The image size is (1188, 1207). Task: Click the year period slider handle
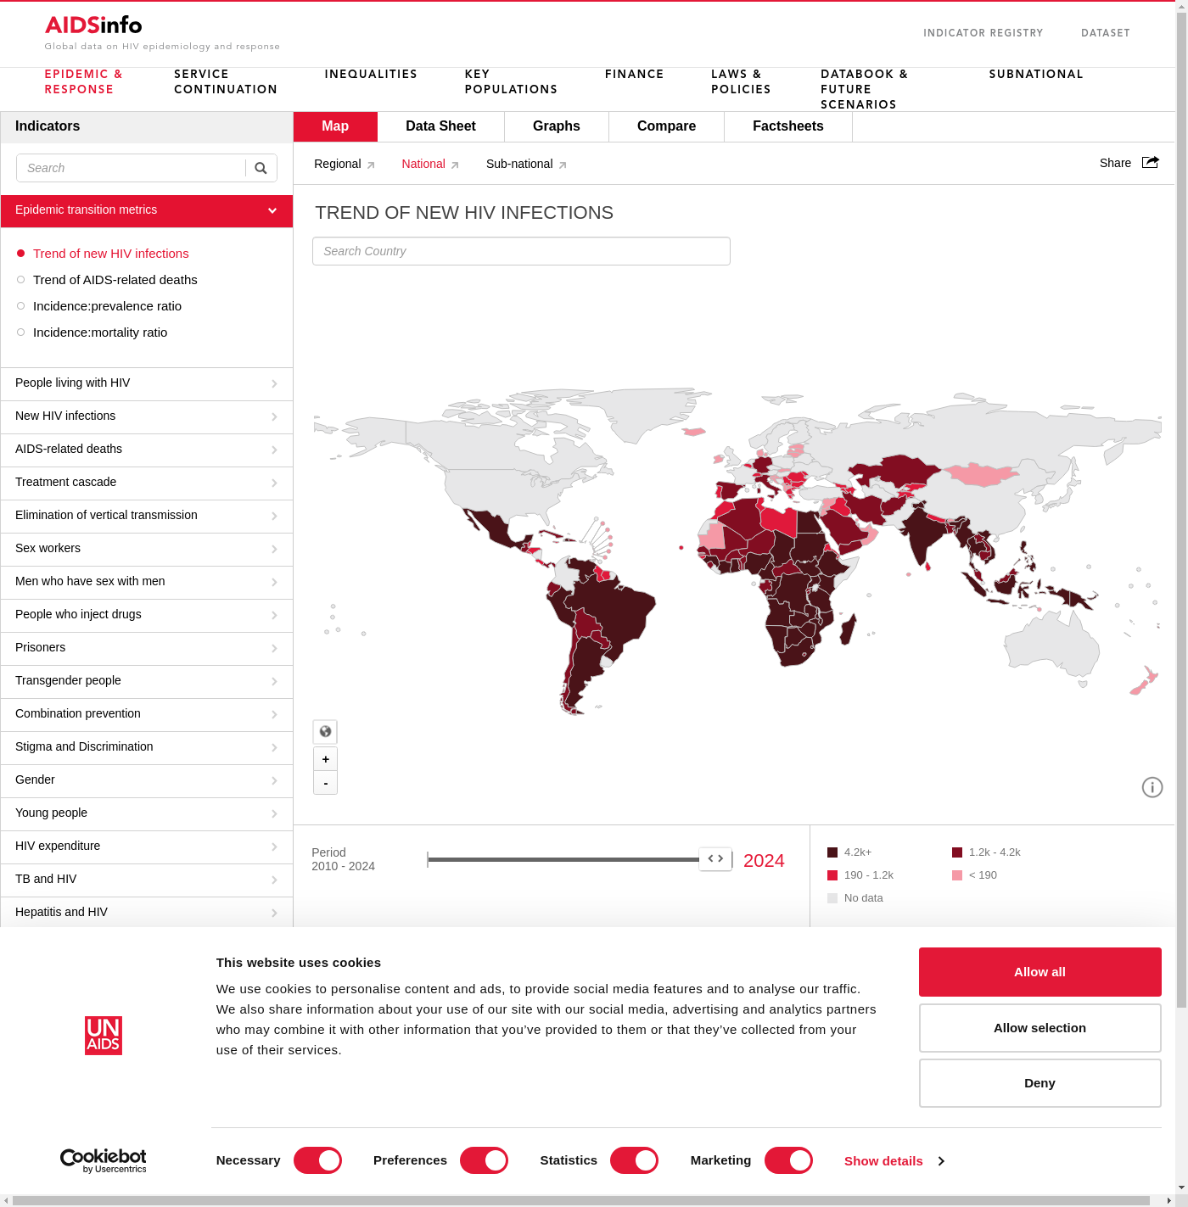point(715,859)
